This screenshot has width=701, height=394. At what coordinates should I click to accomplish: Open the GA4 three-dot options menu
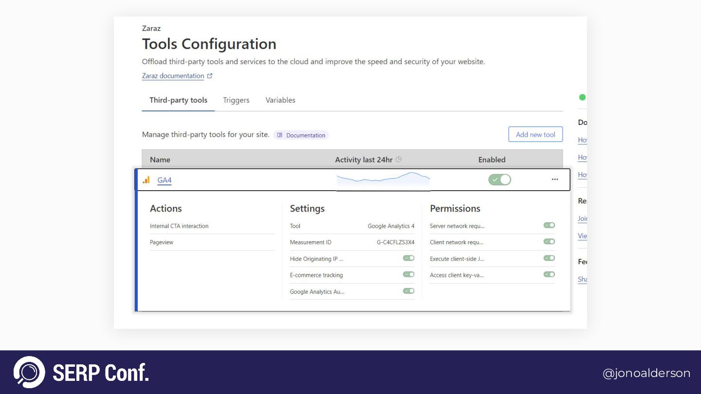555,179
